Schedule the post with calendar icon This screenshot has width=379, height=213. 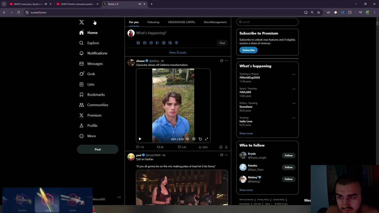pyautogui.click(x=170, y=43)
